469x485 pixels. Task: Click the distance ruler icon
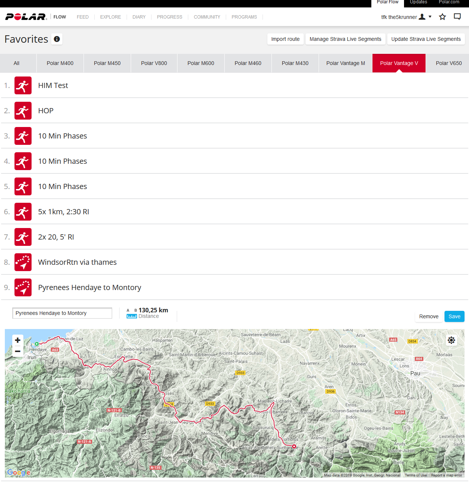pyautogui.click(x=132, y=316)
